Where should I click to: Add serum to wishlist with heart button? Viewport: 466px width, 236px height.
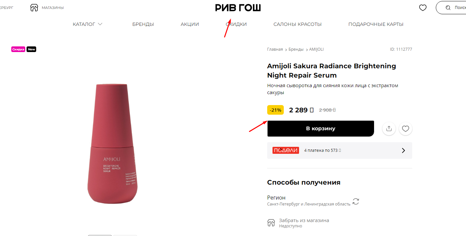pos(406,129)
